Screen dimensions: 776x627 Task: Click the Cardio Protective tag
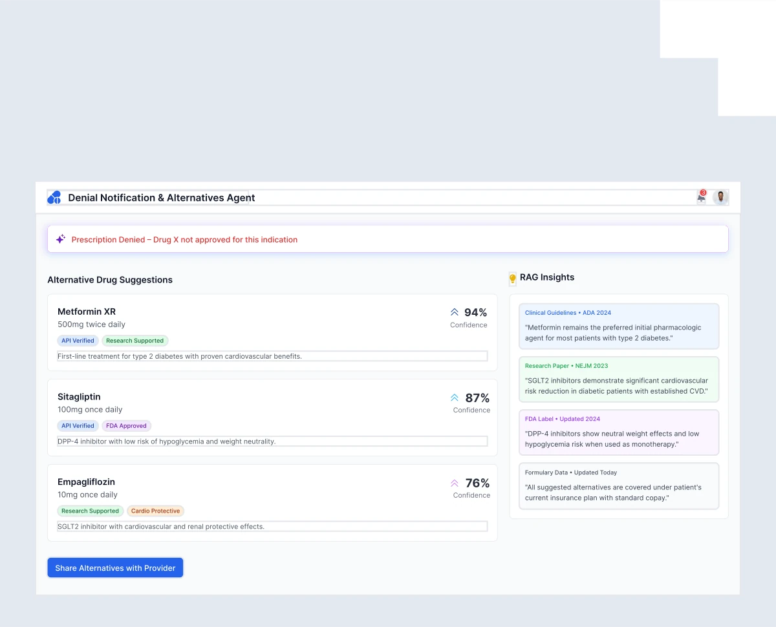coord(155,511)
